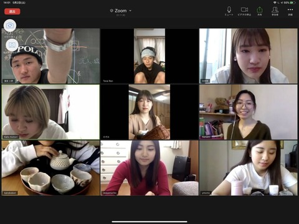This screenshot has height=224, width=299.
Task: Select the tile with the teddy bear shelf
Action: click(x=249, y=112)
